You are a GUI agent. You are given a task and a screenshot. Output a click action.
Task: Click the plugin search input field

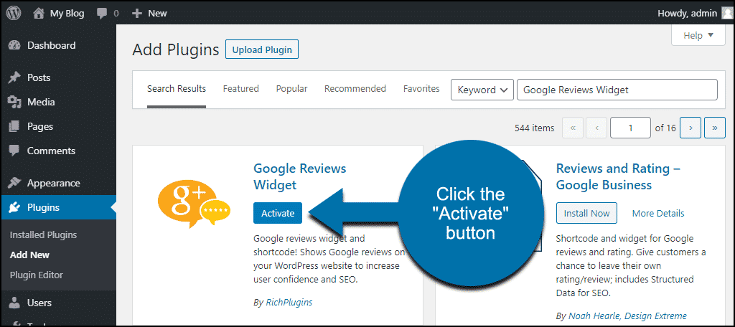coord(617,90)
